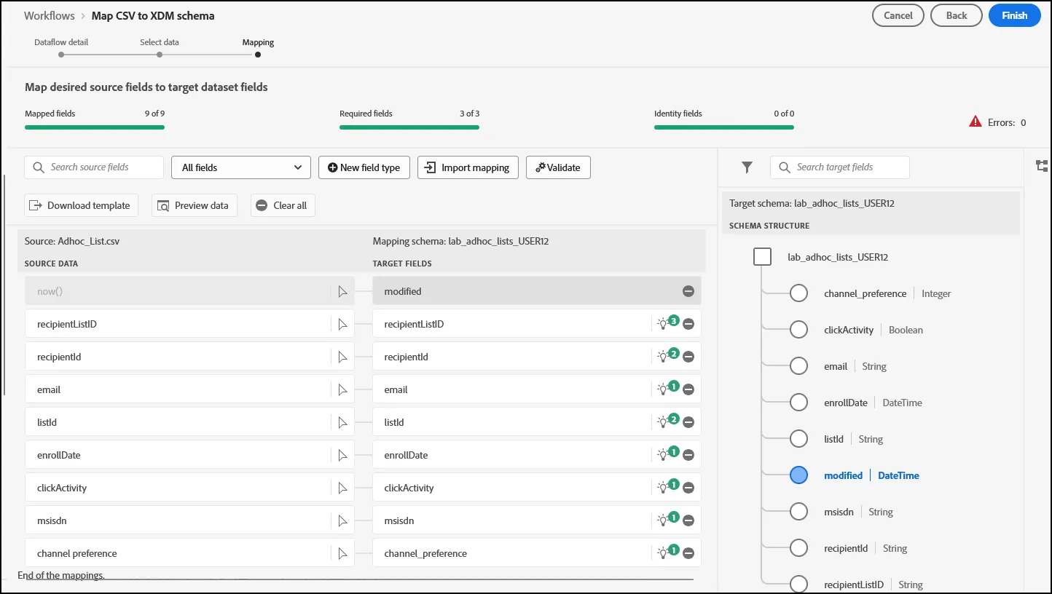Viewport: 1052px width, 594px height.
Task: Tick the lab_adhoc_lists_USER12 root schema checkbox
Action: [762, 257]
